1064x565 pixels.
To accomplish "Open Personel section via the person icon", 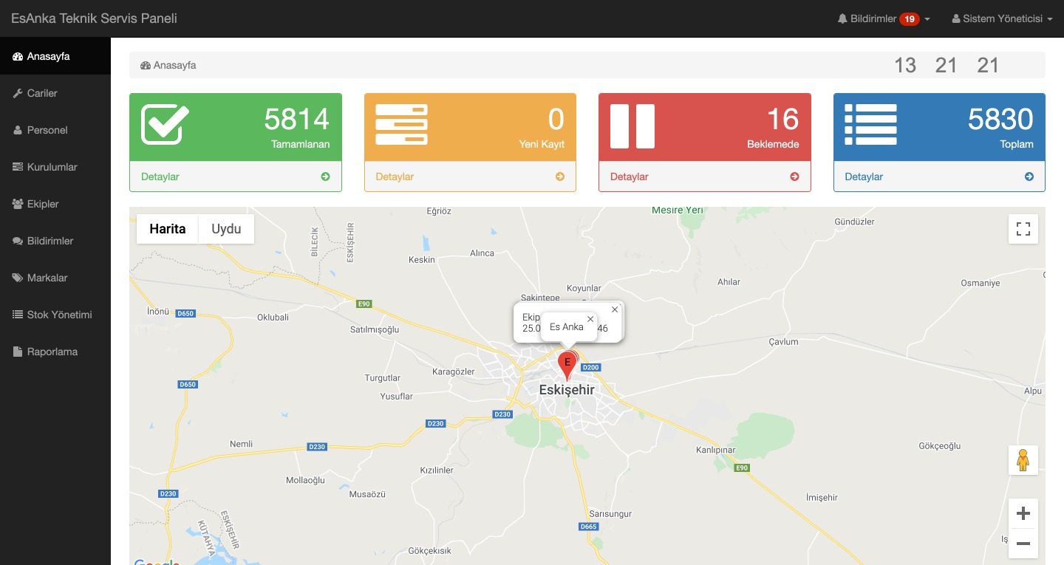I will click(16, 130).
